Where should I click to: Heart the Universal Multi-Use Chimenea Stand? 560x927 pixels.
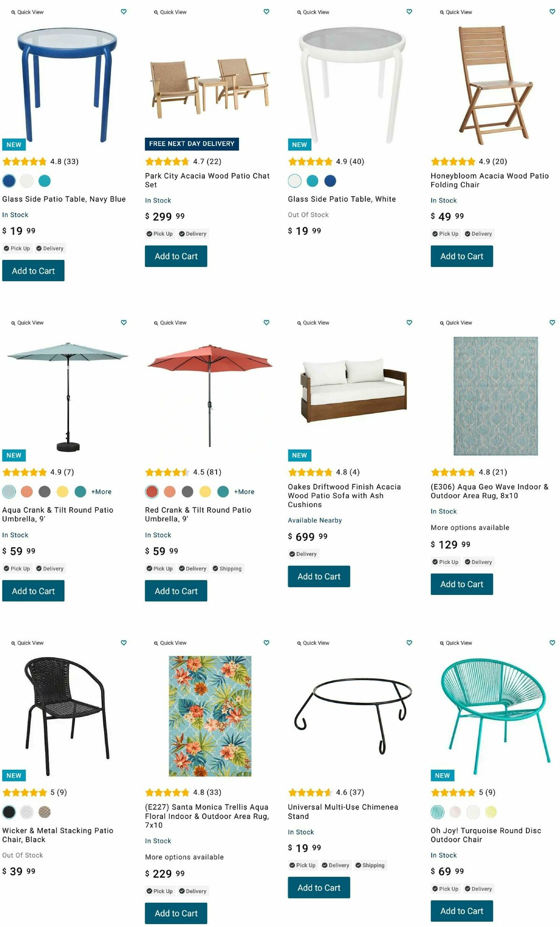(x=409, y=642)
